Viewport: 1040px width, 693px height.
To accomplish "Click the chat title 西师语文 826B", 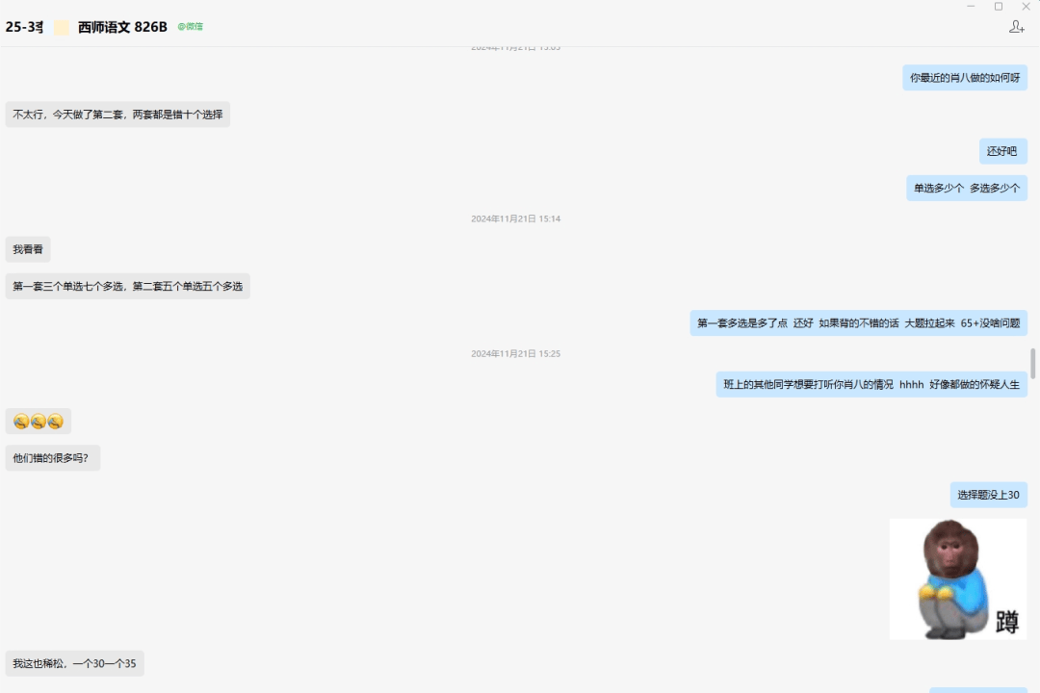I will click(x=122, y=27).
